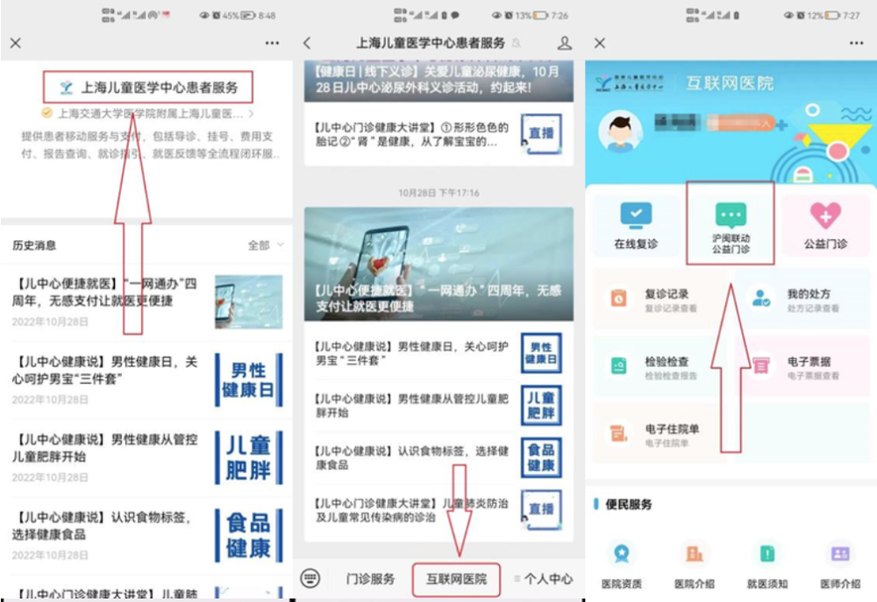This screenshot has height=602, width=877.
Task: Open 检验检查 report card
Action: (661, 366)
